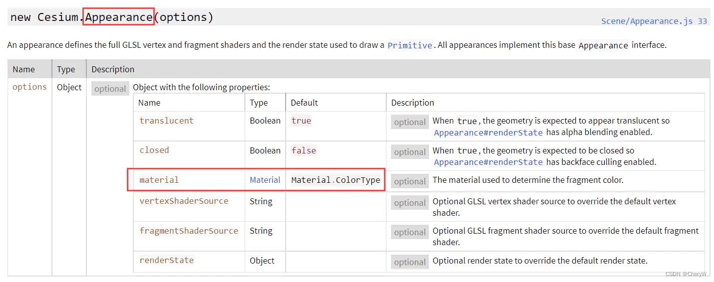
Task: Click the optional badge in renderState row
Action: point(410,262)
